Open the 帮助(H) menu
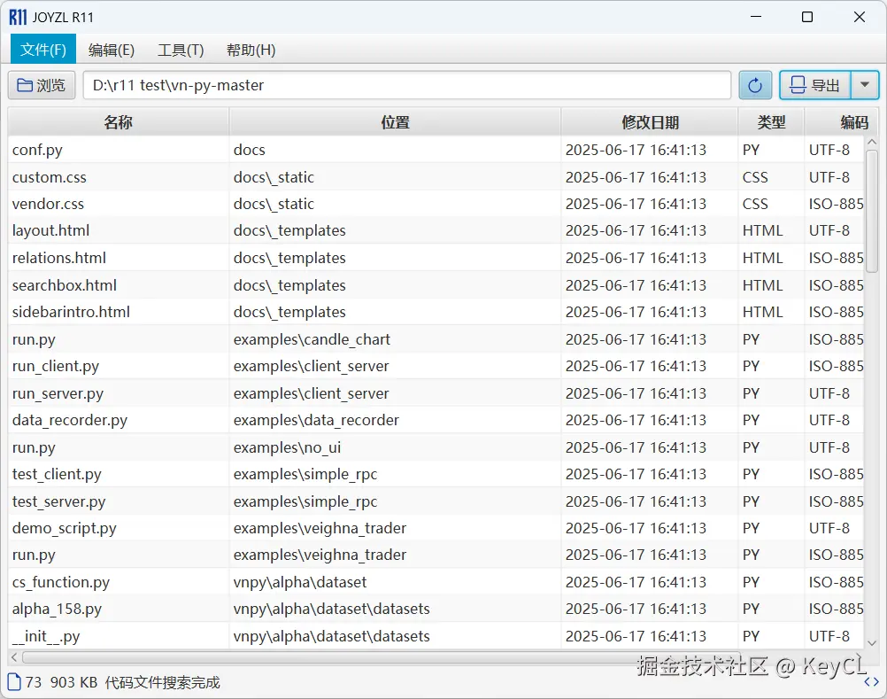This screenshot has width=887, height=699. [x=251, y=50]
